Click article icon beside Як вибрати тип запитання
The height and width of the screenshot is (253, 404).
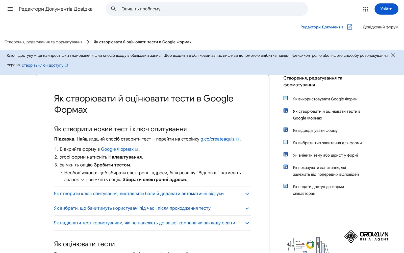[x=286, y=142]
